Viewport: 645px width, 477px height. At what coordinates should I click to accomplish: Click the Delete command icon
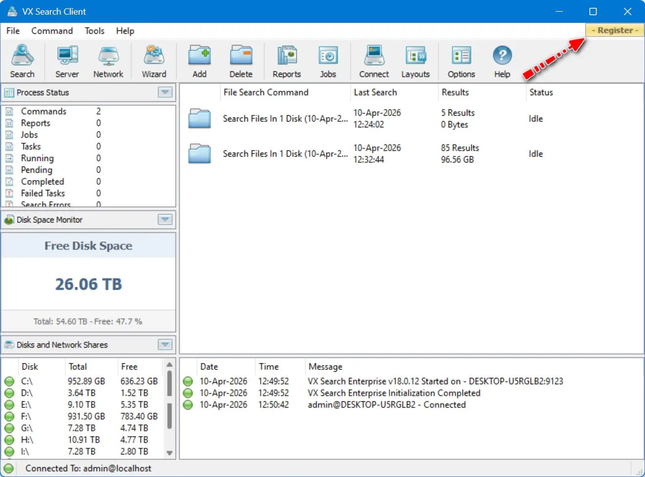click(241, 61)
